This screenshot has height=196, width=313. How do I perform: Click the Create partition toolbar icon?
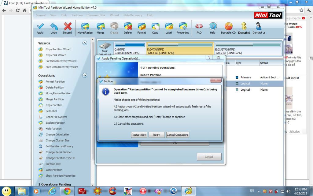114,26
